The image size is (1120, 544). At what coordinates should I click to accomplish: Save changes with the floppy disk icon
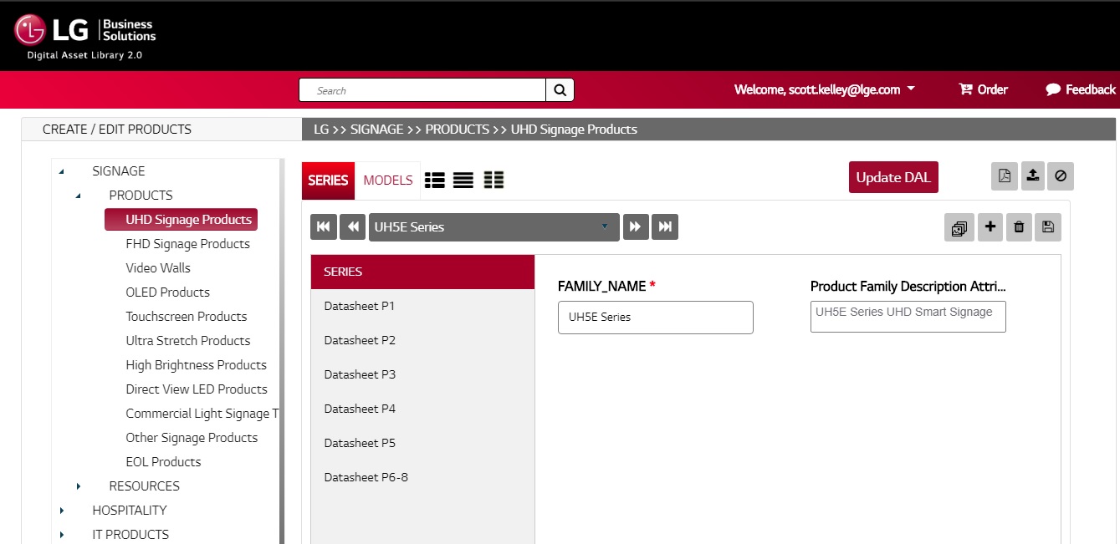point(1047,226)
